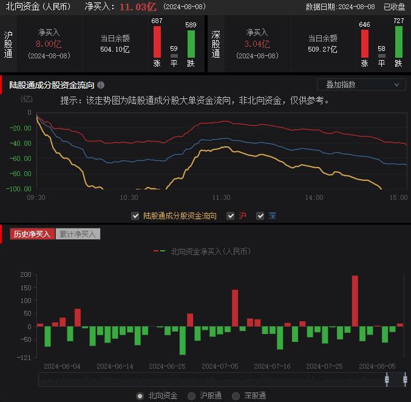Click the info icon beside 陆股通成分股资金流向
Screen dimensions: 411x402
pyautogui.click(x=101, y=85)
